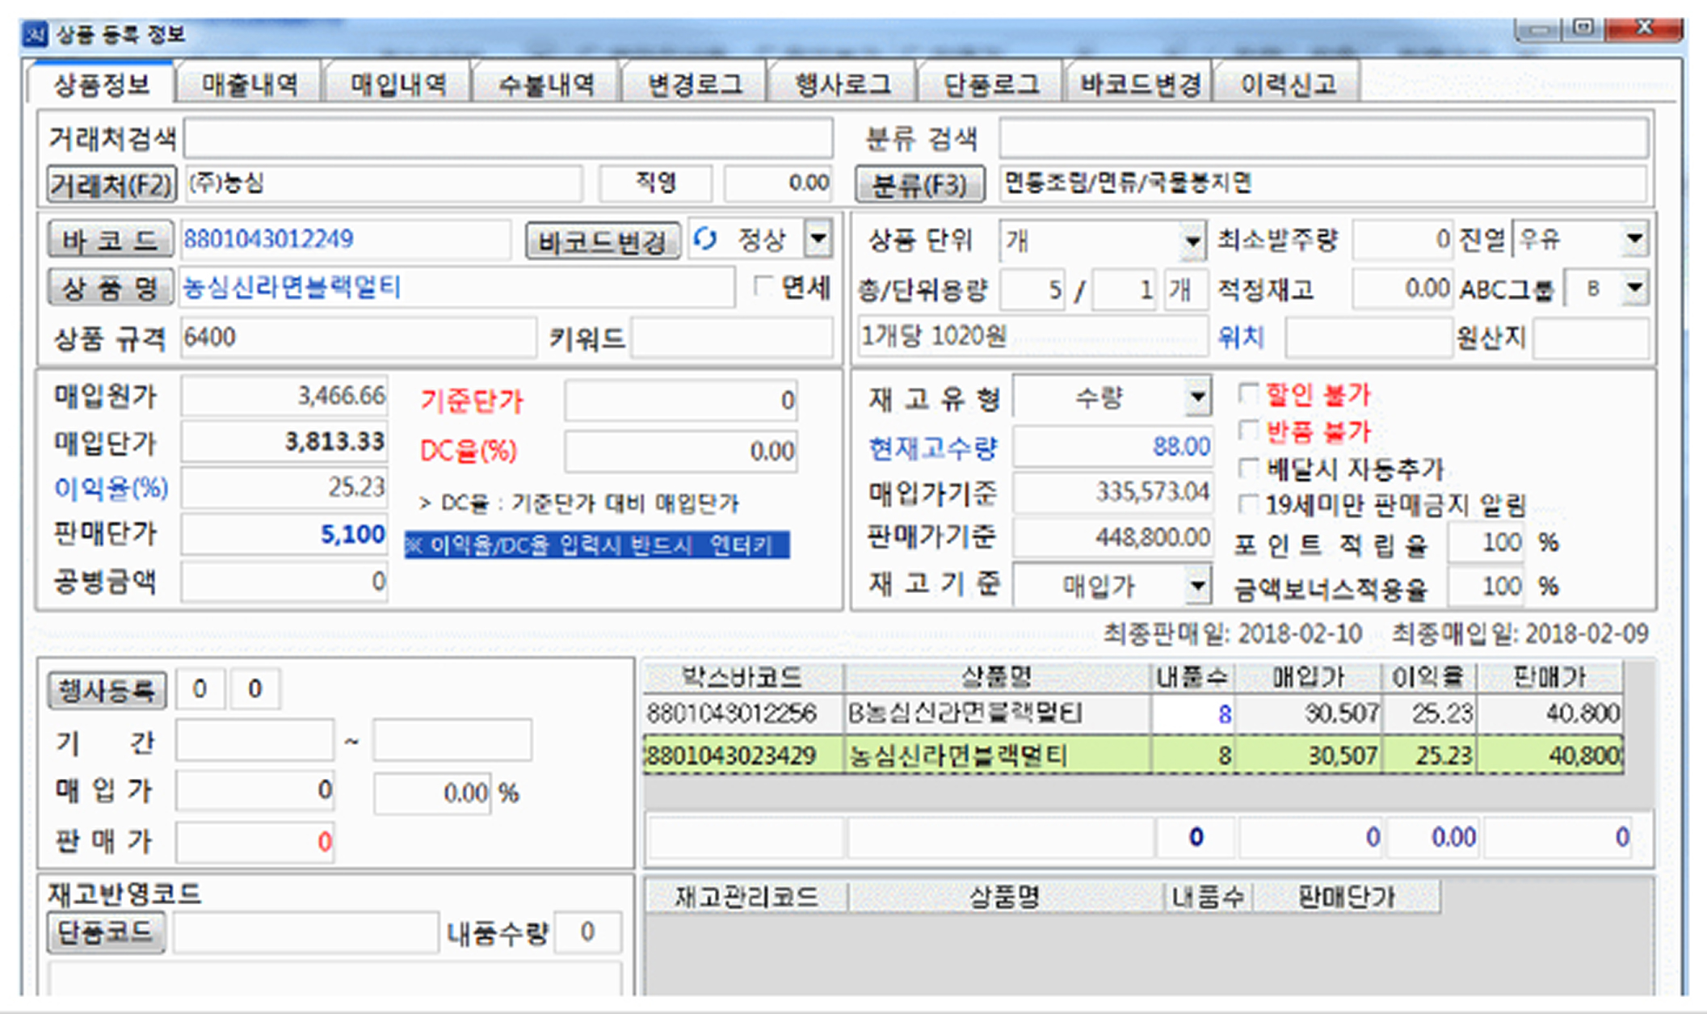Viewport: 1707px width, 1014px height.
Task: Check the 배달시 자동추가 option
Action: (1247, 469)
